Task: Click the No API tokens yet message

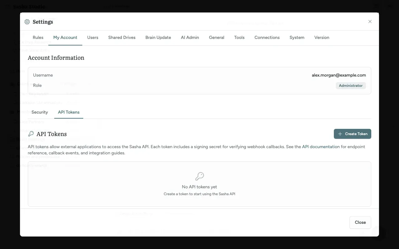Action: [x=199, y=187]
